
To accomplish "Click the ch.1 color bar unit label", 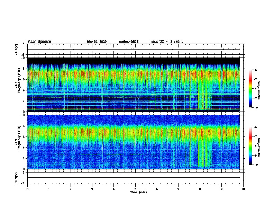I will coord(259,90).
